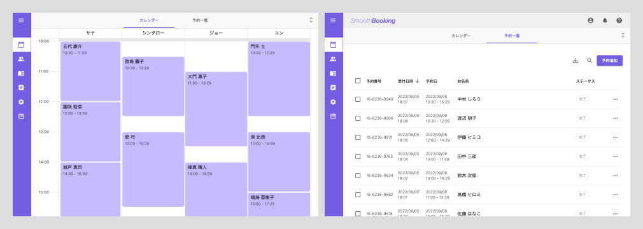
Task: Click the シンタロー staff column header
Action: coord(153,33)
